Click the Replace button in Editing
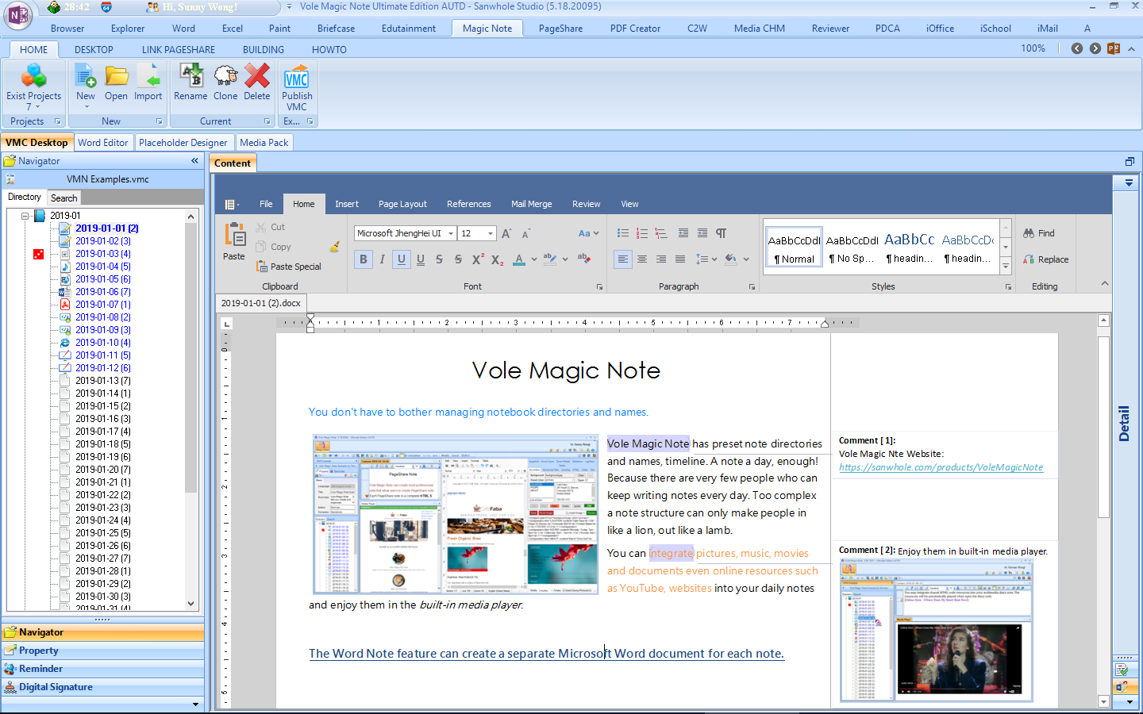This screenshot has height=714, width=1143. [1045, 259]
